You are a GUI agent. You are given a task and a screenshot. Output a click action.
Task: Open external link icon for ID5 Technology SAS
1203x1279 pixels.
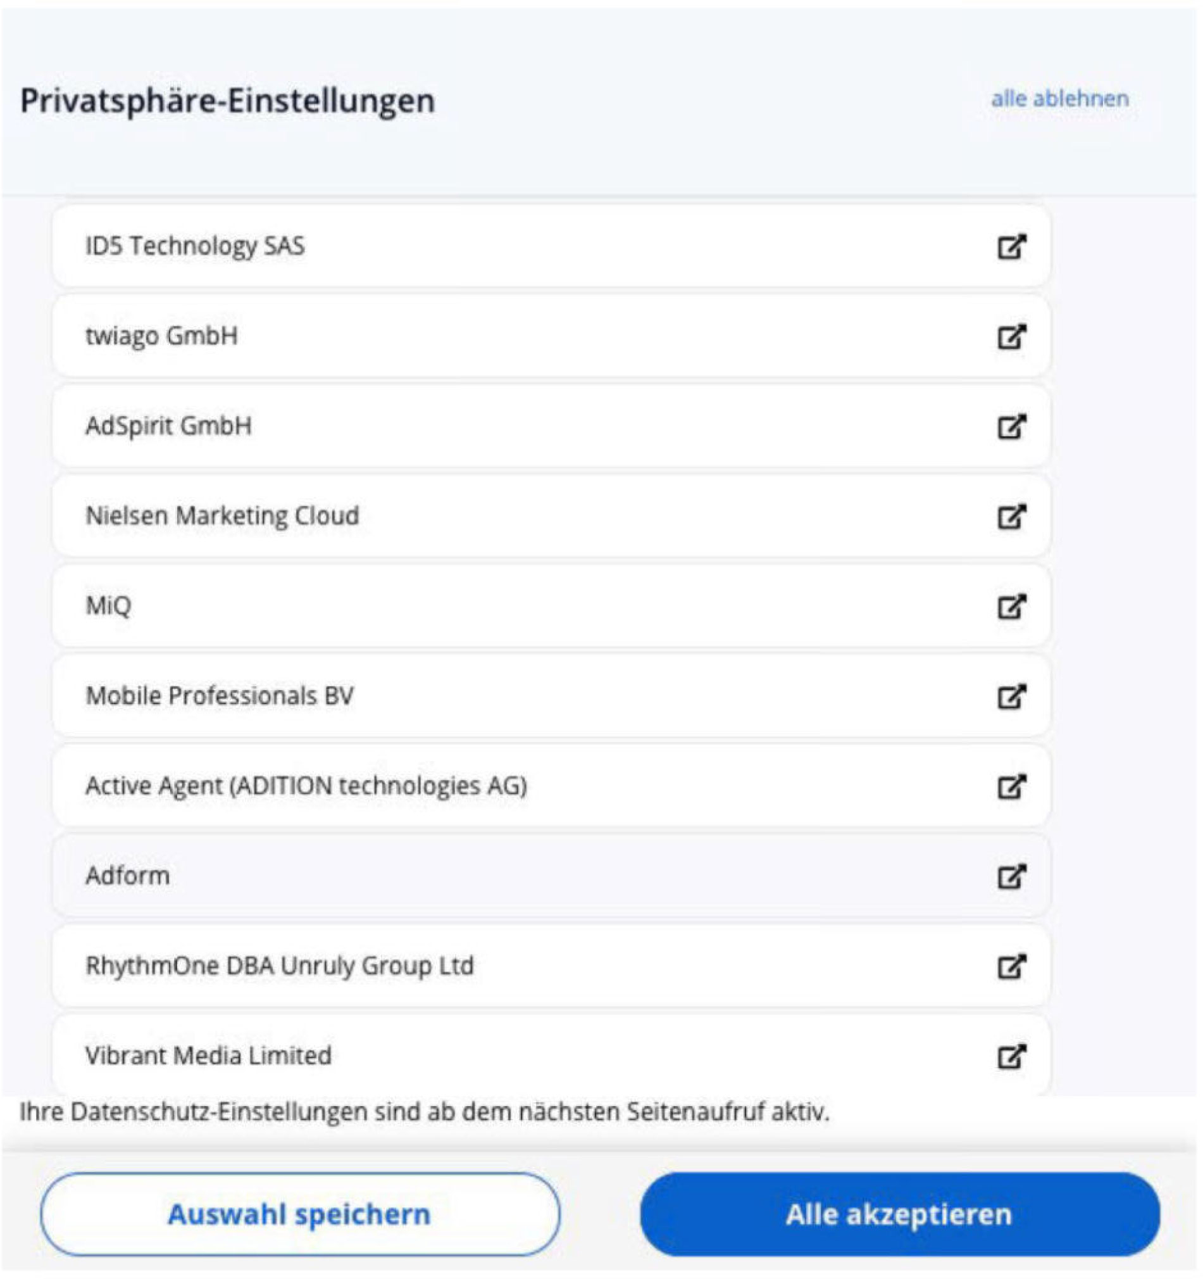1011,246
